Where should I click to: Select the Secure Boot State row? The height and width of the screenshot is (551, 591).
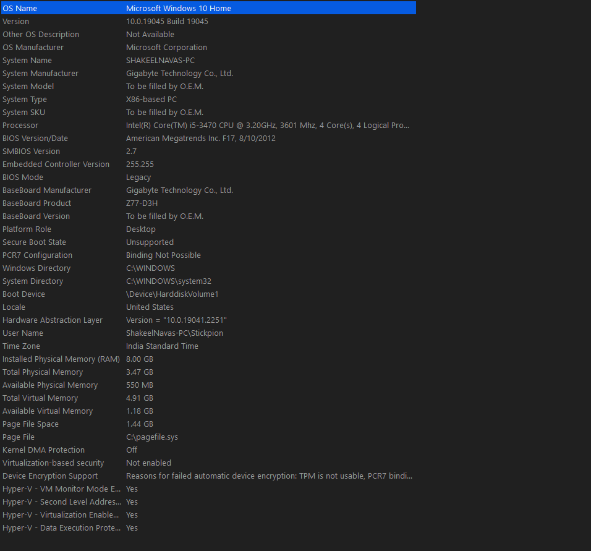pyautogui.click(x=208, y=242)
